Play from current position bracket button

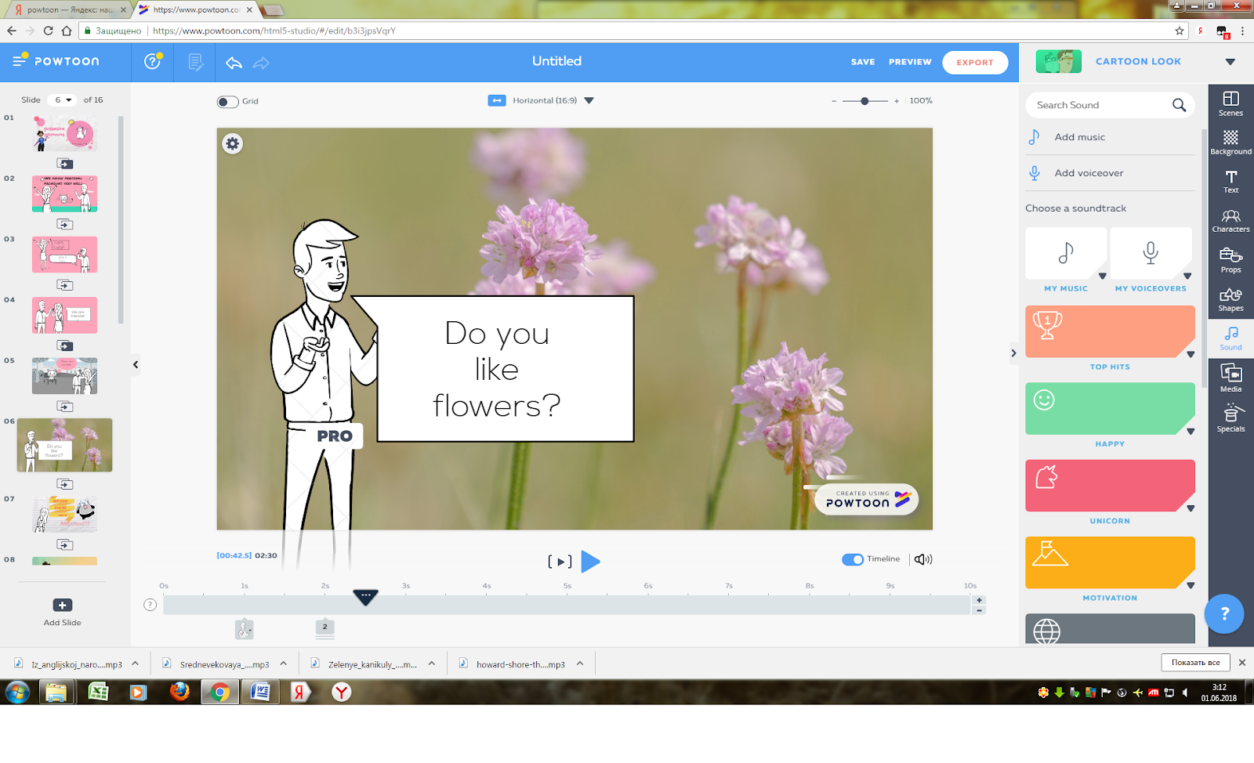(560, 562)
